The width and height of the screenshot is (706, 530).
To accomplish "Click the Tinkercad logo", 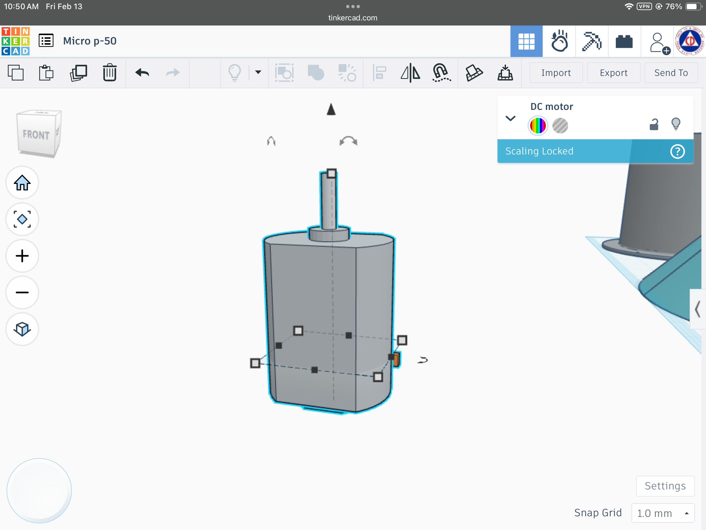I will click(16, 41).
